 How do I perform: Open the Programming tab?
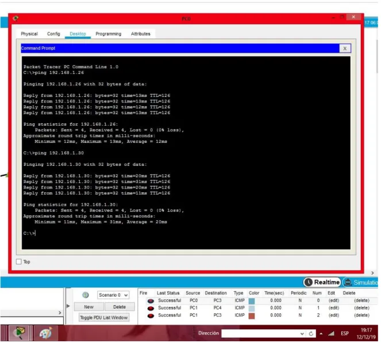point(109,34)
